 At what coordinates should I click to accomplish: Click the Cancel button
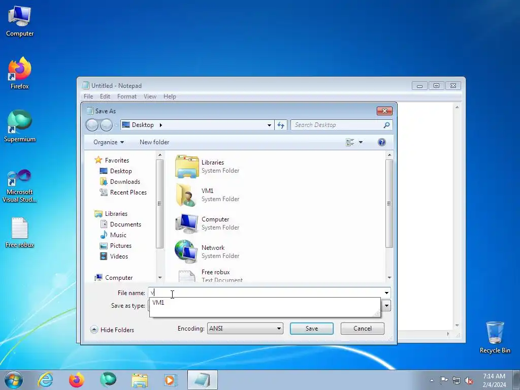pyautogui.click(x=363, y=329)
